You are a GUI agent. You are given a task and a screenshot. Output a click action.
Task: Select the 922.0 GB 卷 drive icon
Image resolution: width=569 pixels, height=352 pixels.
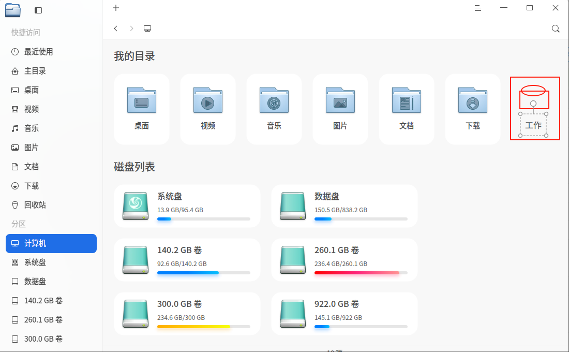pyautogui.click(x=292, y=314)
